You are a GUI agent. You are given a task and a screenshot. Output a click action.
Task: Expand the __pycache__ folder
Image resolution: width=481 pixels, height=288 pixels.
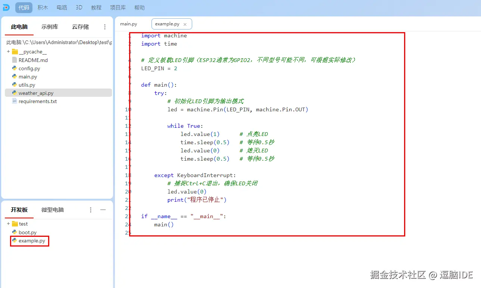(x=8, y=52)
